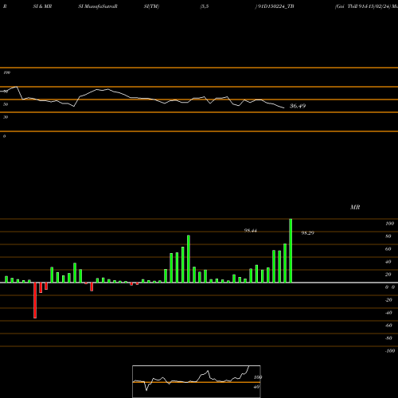Screen dimensions: 398x398
Task: Click the -100 axis label
Action: click(x=390, y=351)
